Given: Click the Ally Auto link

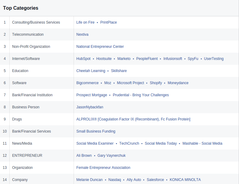Looking at the screenshot, I should pos(134,180).
